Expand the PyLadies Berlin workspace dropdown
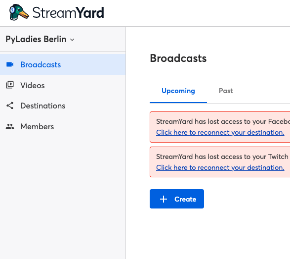The image size is (290, 259). [x=40, y=39]
